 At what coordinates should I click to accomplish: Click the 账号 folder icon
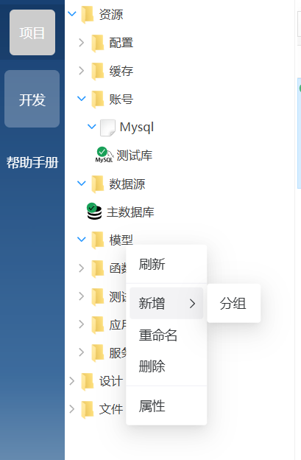coord(97,100)
